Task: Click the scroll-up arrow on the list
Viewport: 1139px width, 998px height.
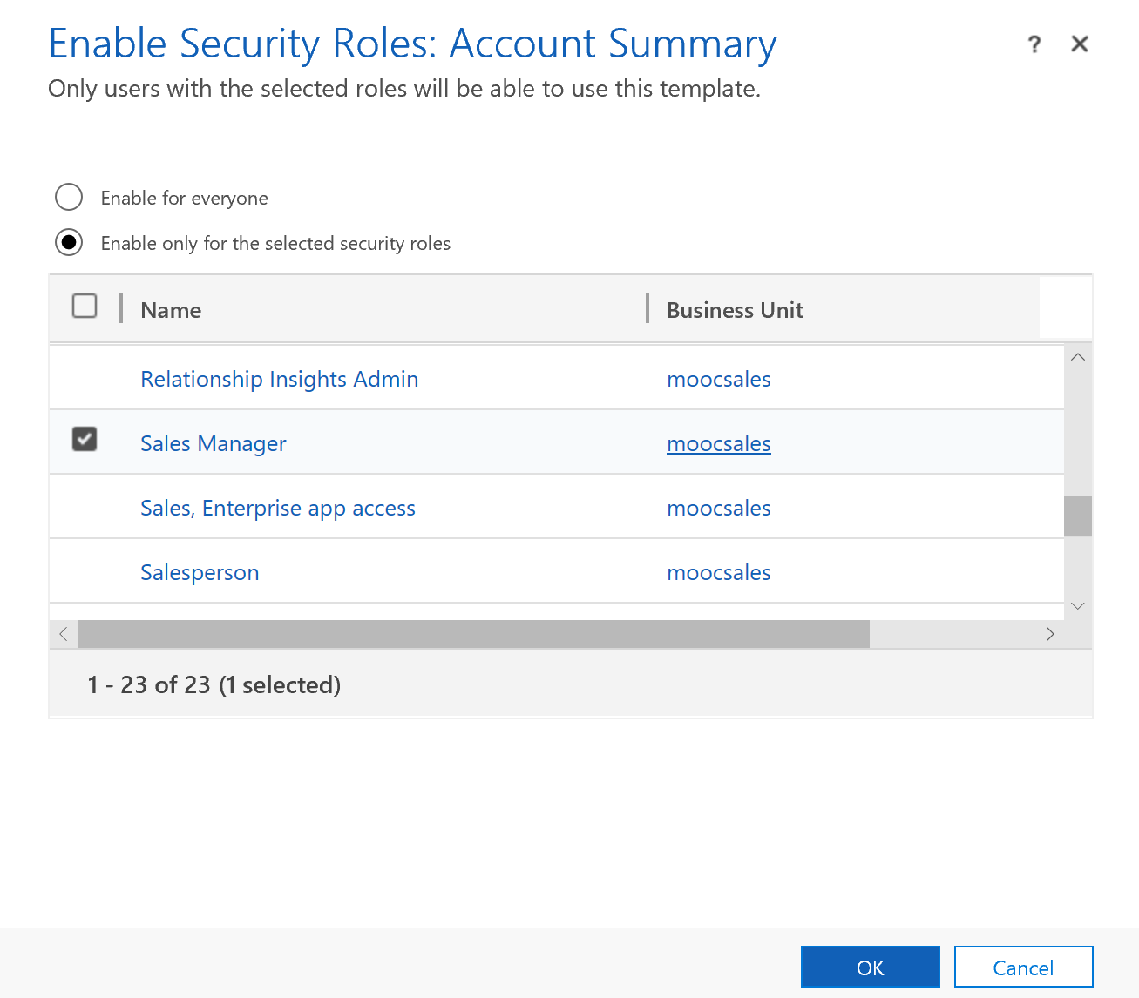Action: point(1078,356)
